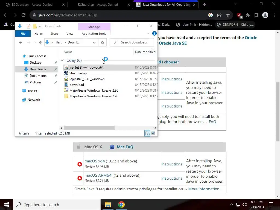This screenshot has width=280, height=210.
Task: Open the Explorer Home ribbon tab
Action: 38,34
